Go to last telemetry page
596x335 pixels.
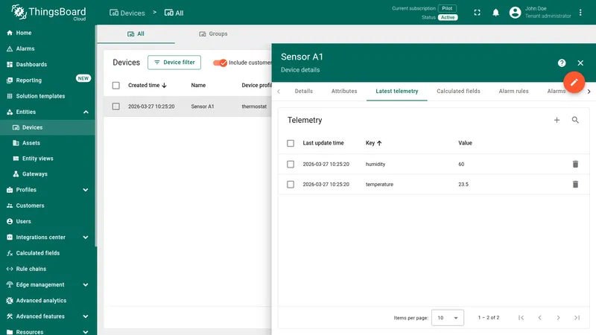(577, 318)
